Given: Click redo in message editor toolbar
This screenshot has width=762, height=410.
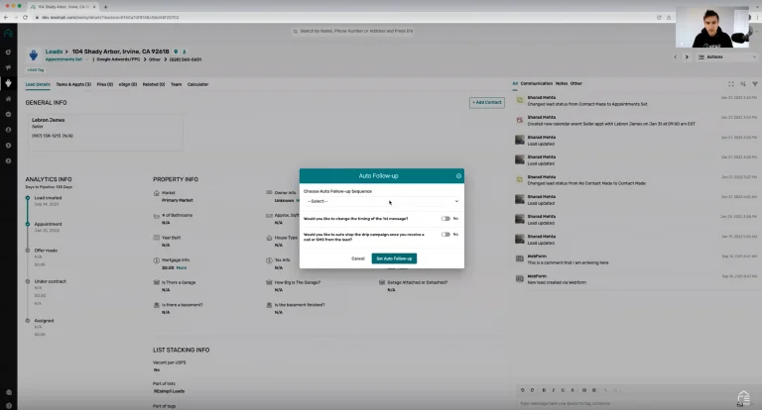Looking at the screenshot, I should click(532, 390).
